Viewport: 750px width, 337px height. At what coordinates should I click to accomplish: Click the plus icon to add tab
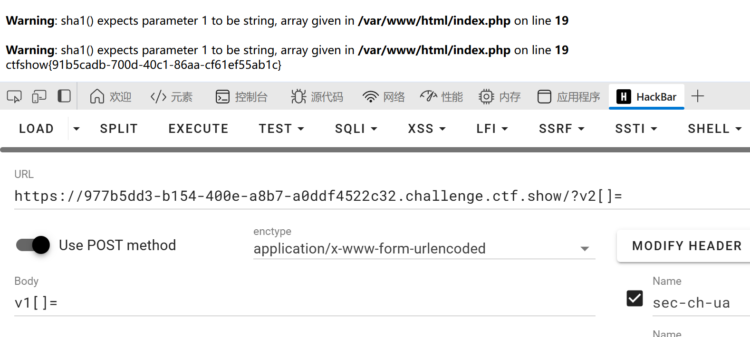coord(698,96)
